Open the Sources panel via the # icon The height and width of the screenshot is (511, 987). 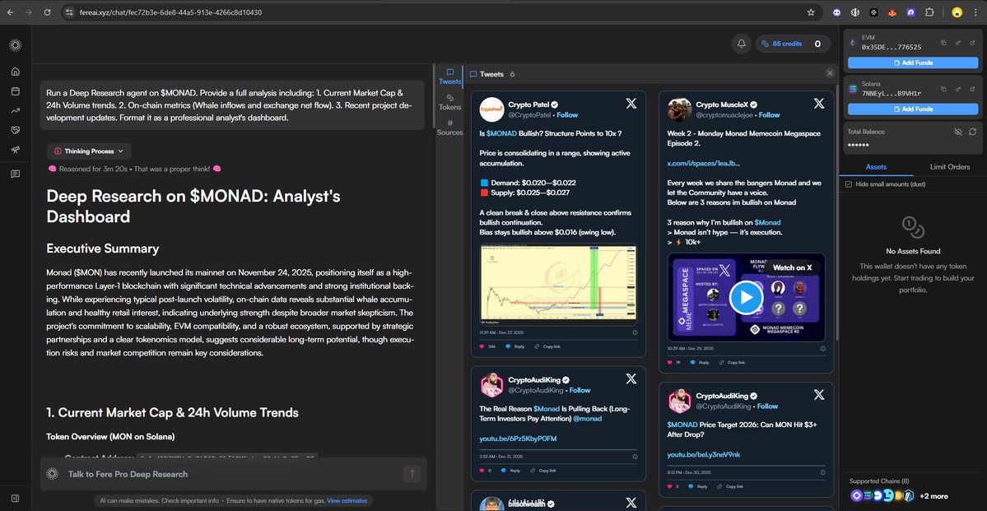tap(450, 123)
